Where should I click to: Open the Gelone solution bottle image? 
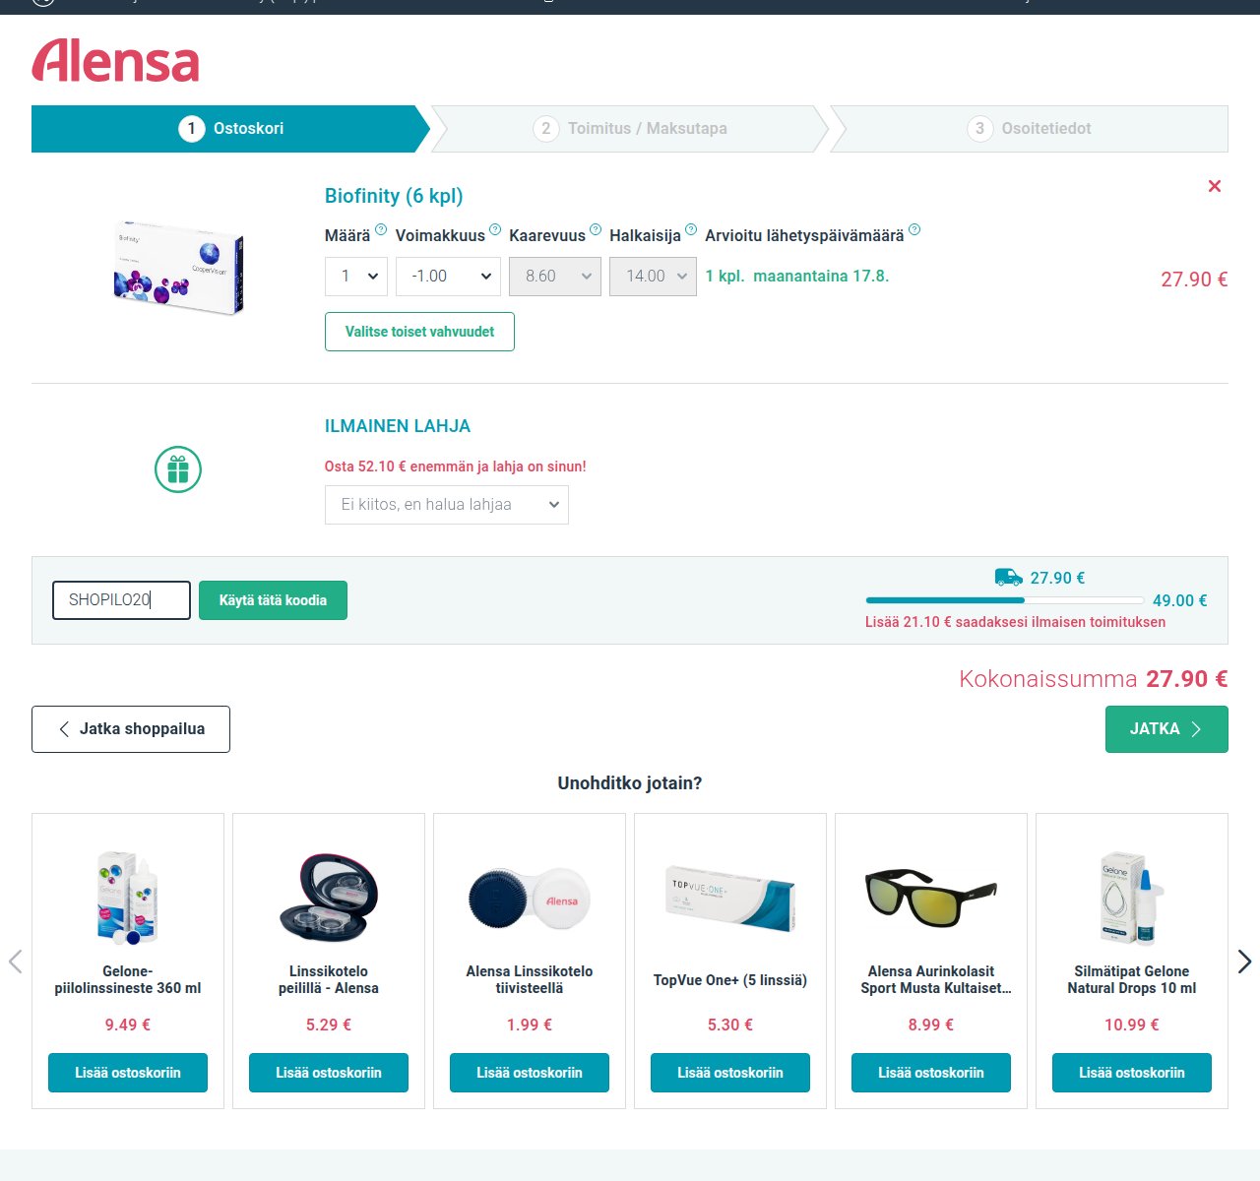(128, 898)
